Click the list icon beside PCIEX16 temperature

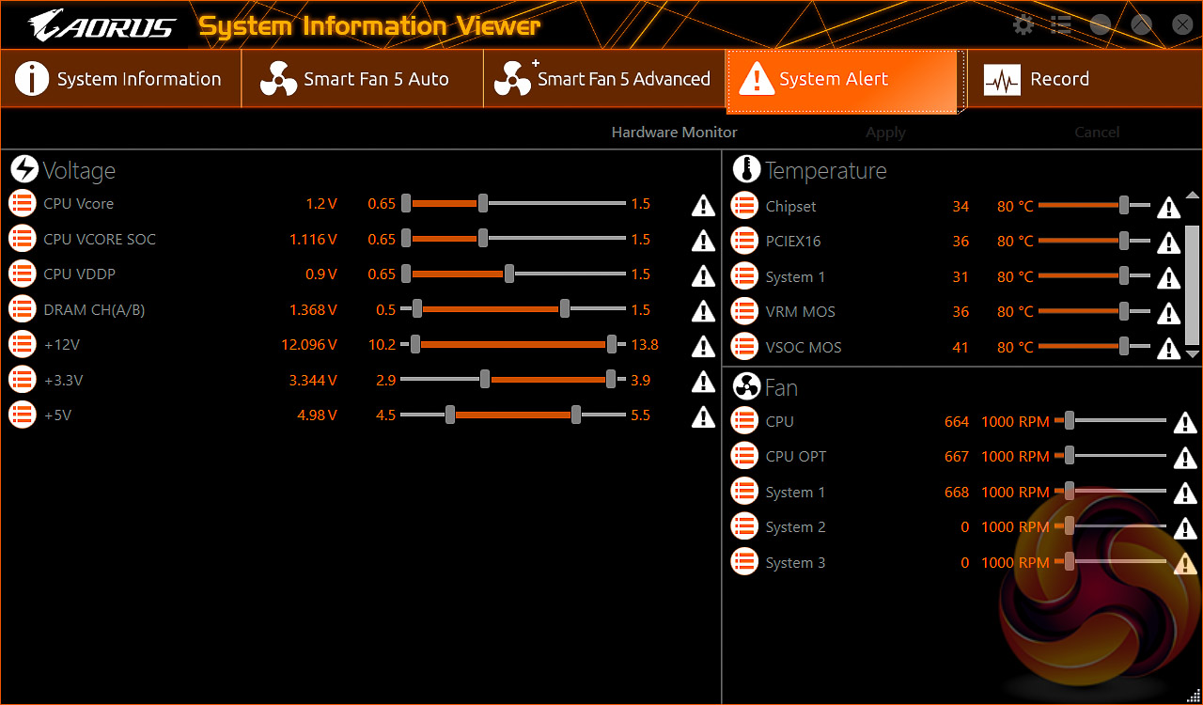pyautogui.click(x=744, y=242)
